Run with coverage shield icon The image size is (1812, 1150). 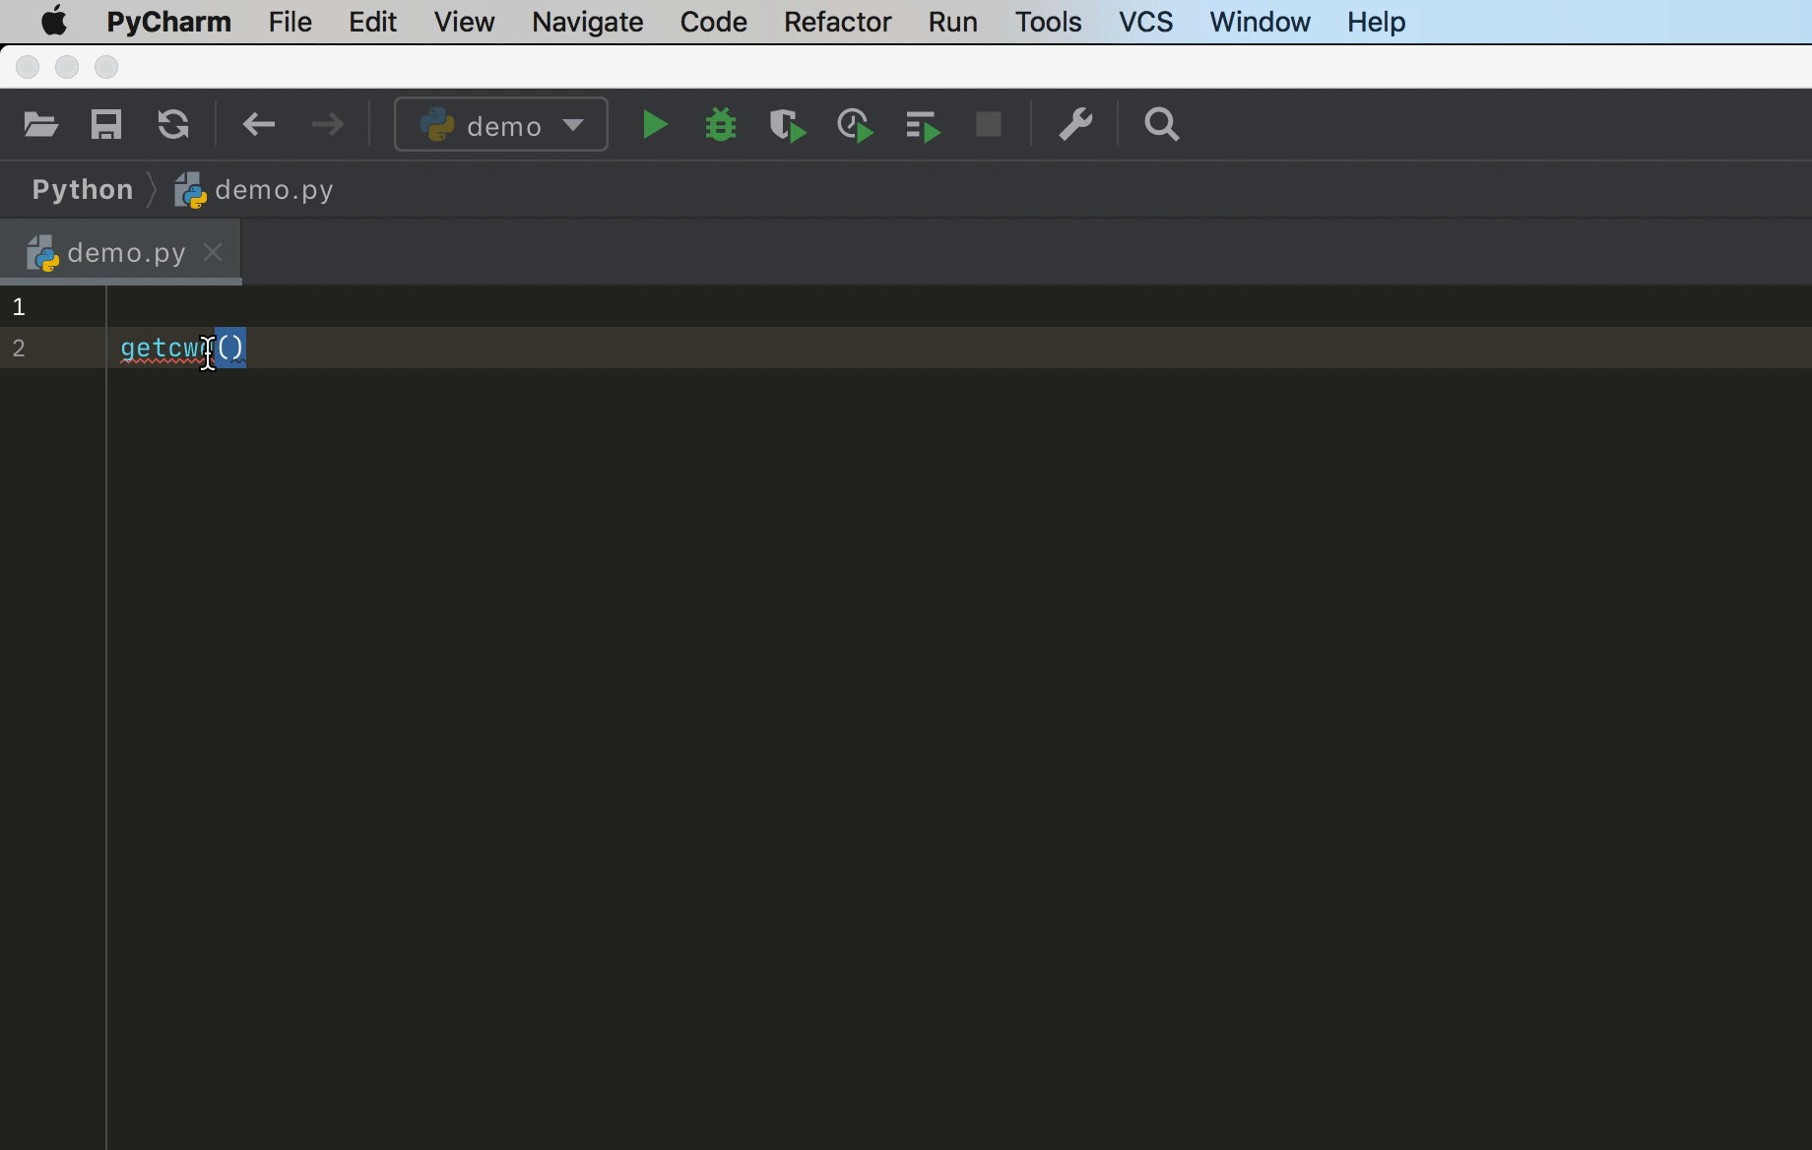(x=788, y=126)
